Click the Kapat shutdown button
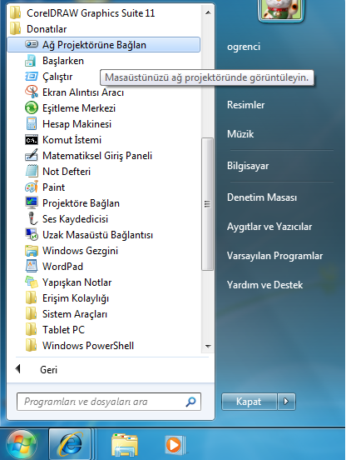 (x=249, y=402)
